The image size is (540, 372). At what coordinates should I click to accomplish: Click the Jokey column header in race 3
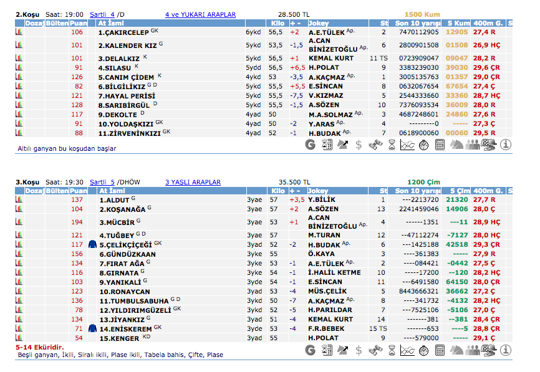point(318,191)
